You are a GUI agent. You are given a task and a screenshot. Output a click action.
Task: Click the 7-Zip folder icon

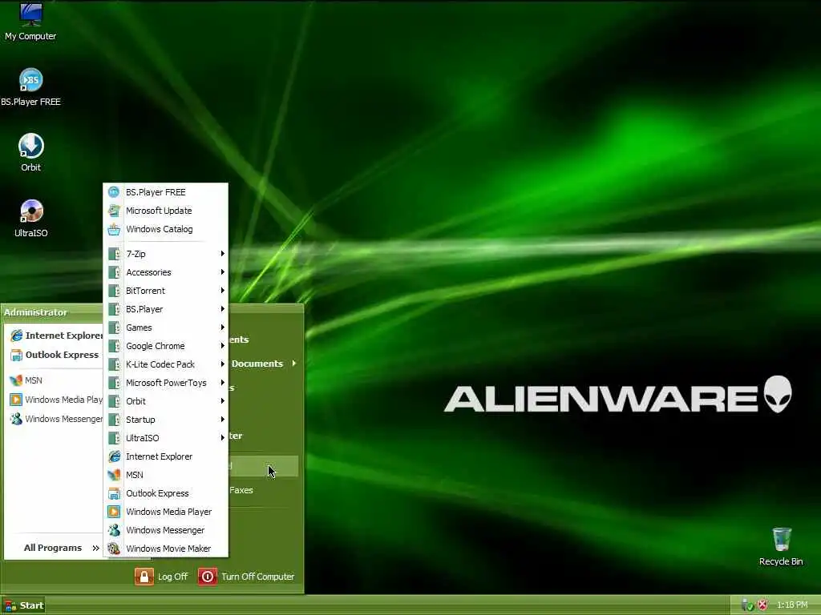click(114, 254)
